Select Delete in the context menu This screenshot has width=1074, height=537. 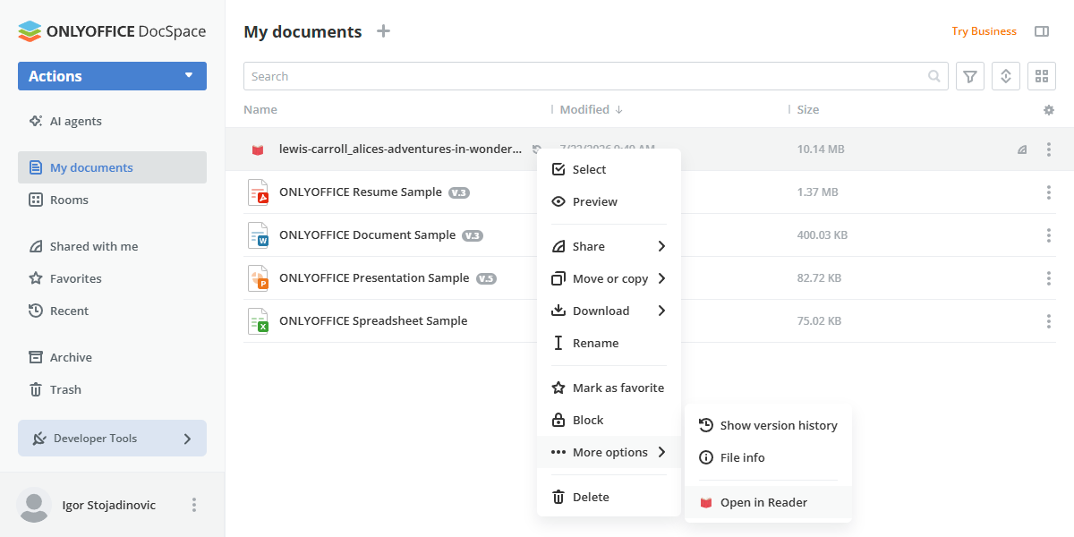pos(609,497)
